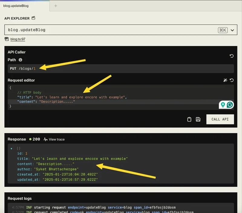The image size is (242, 213).
Task: Click the Request editor heading
Action: pyautogui.click(x=21, y=80)
